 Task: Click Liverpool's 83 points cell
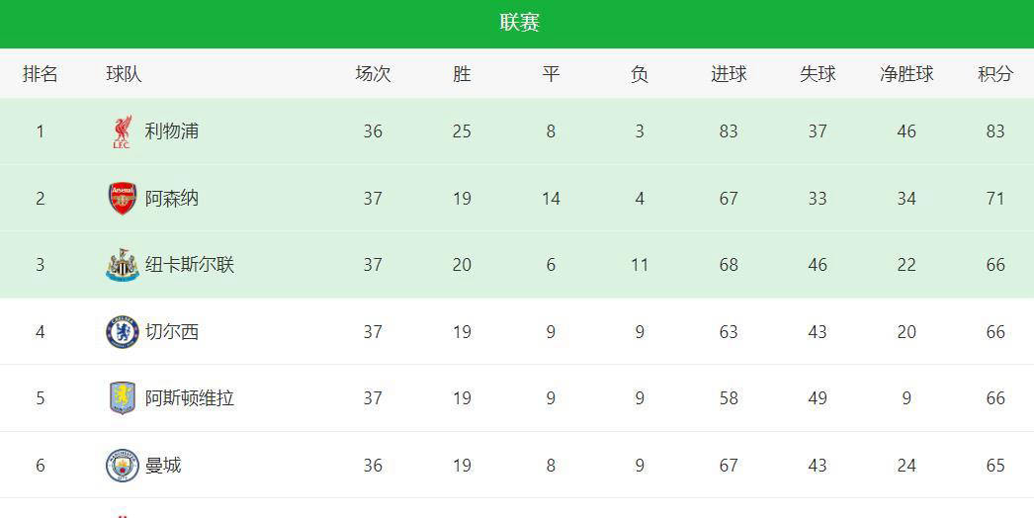(995, 131)
